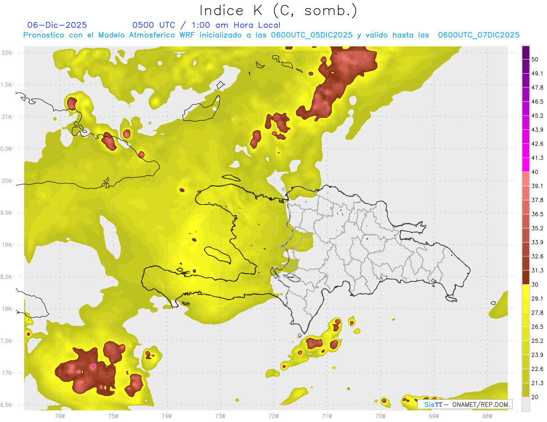
Task: Click the '75W' longitude label
Action: pyautogui.click(x=114, y=416)
